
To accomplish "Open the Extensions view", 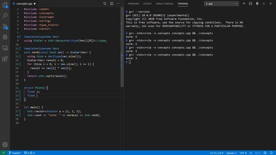I will (5, 59).
